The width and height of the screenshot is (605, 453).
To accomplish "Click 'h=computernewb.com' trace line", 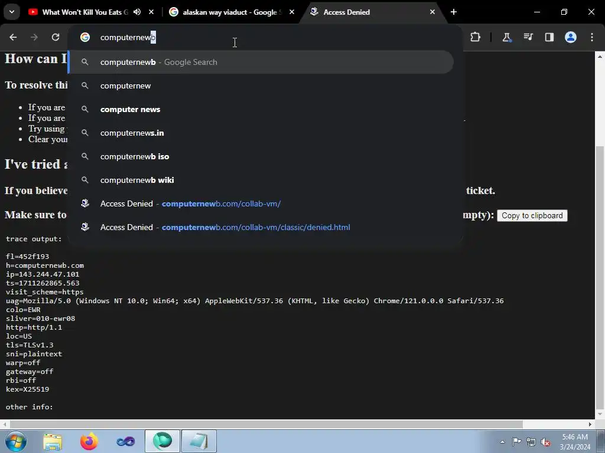I will pos(45,265).
